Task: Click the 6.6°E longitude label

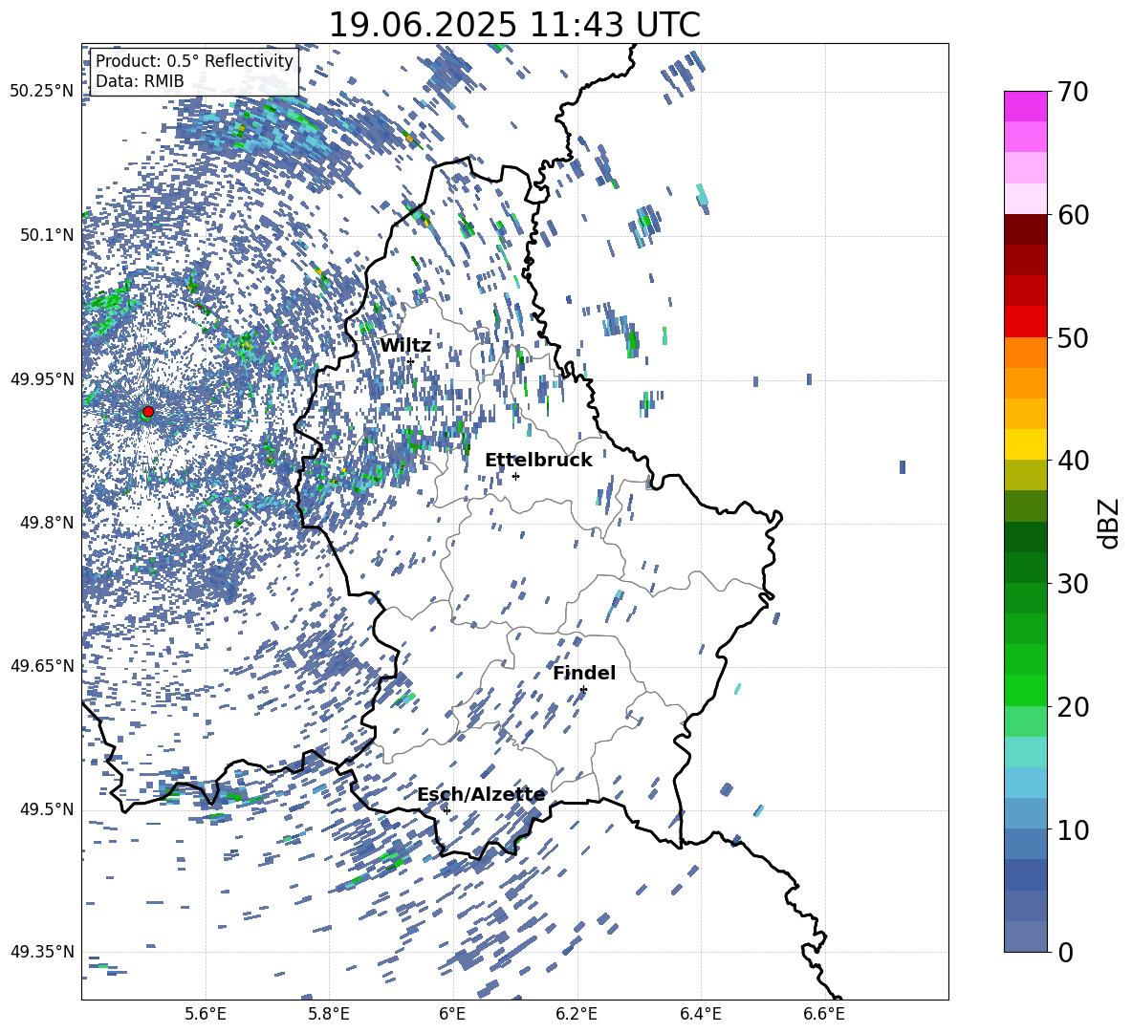Action: [x=824, y=1015]
